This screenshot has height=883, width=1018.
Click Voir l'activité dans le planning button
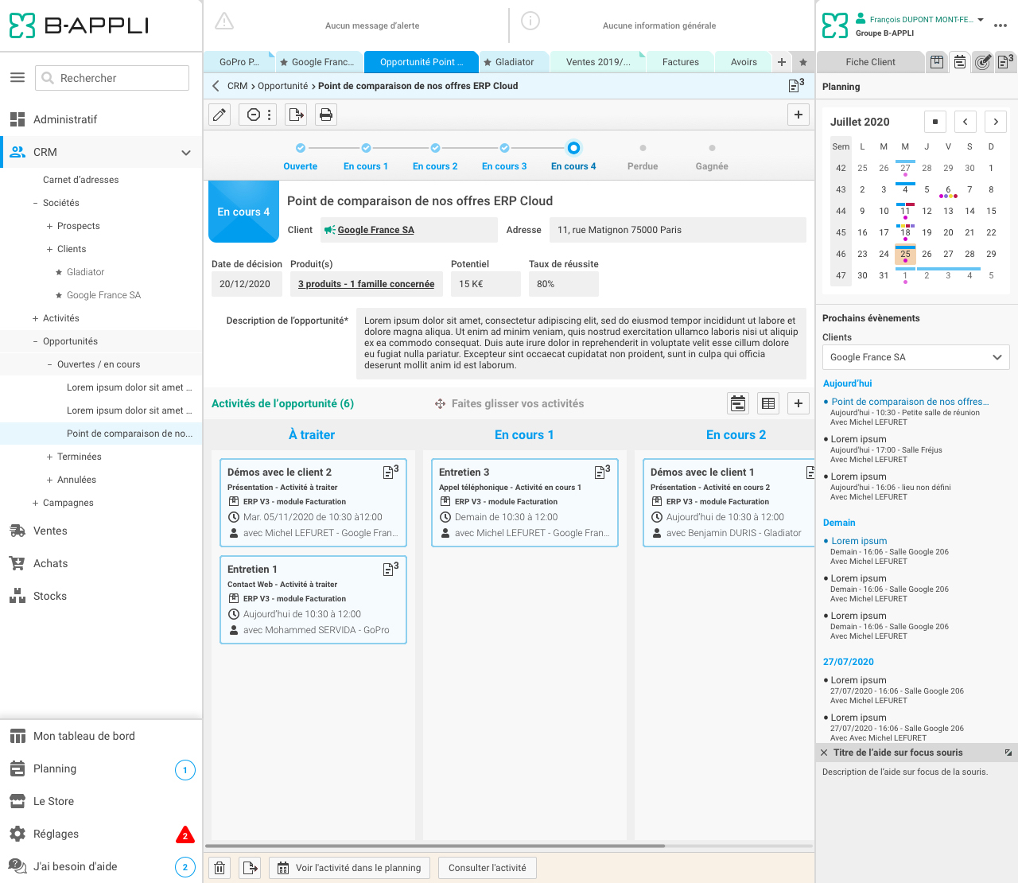pyautogui.click(x=350, y=868)
